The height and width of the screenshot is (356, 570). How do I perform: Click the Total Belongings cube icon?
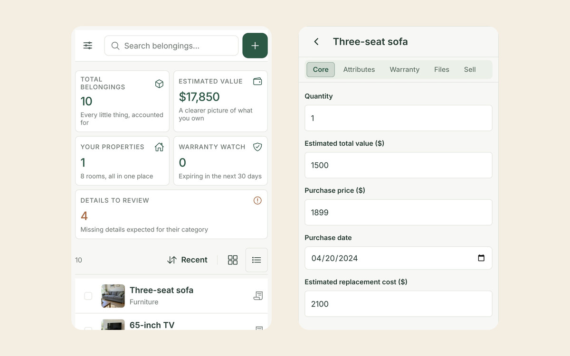pos(159,84)
